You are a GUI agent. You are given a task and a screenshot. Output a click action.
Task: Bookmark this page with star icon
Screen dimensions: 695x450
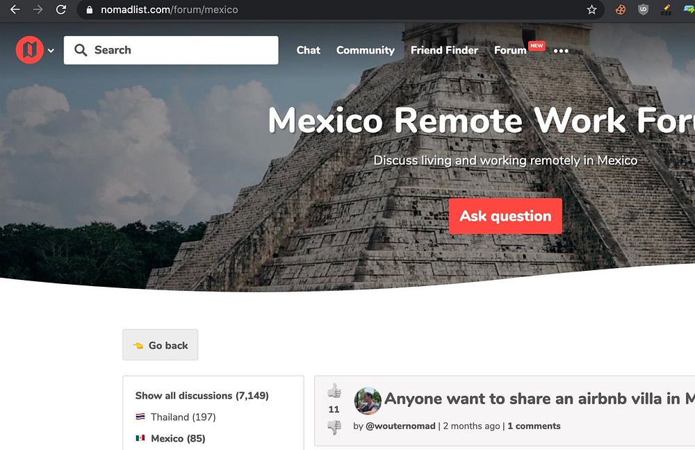[x=591, y=10]
